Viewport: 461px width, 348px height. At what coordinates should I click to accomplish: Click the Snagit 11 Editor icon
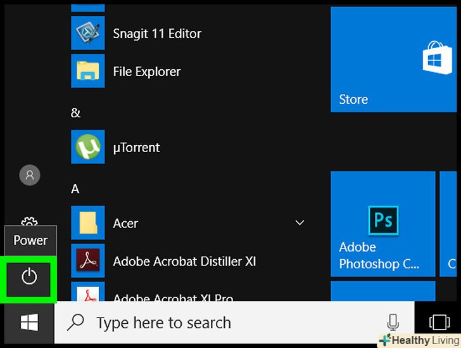tap(87, 33)
